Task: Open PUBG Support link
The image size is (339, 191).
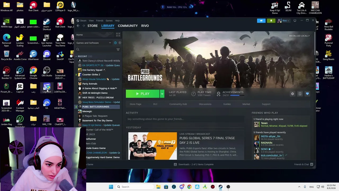Action: (x=266, y=104)
